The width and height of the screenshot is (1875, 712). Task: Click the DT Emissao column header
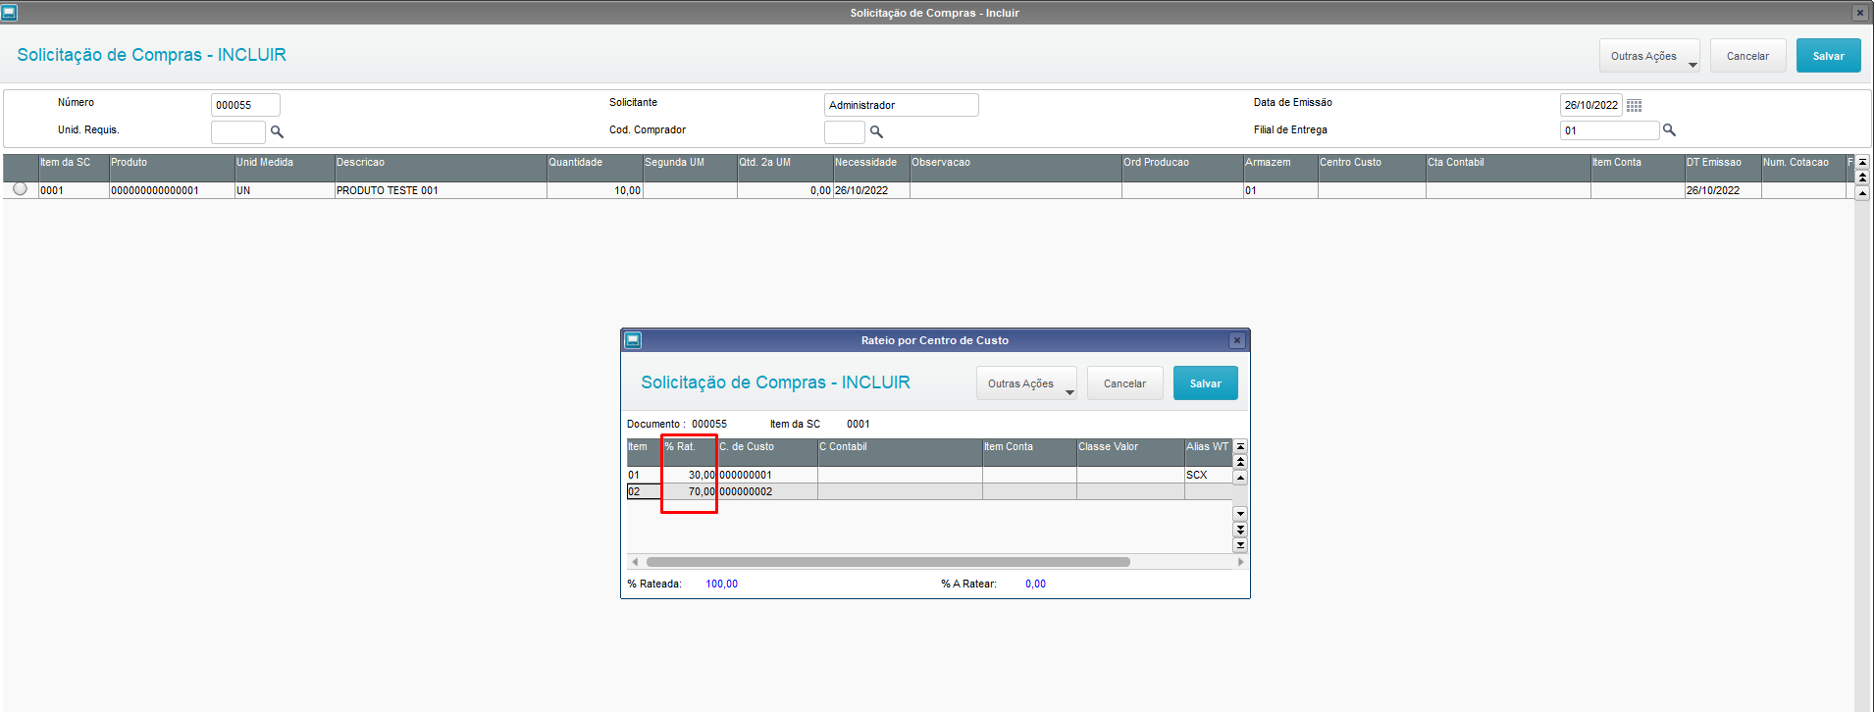point(1723,168)
